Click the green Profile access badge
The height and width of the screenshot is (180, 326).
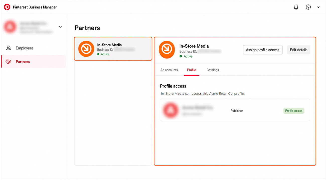(294, 111)
